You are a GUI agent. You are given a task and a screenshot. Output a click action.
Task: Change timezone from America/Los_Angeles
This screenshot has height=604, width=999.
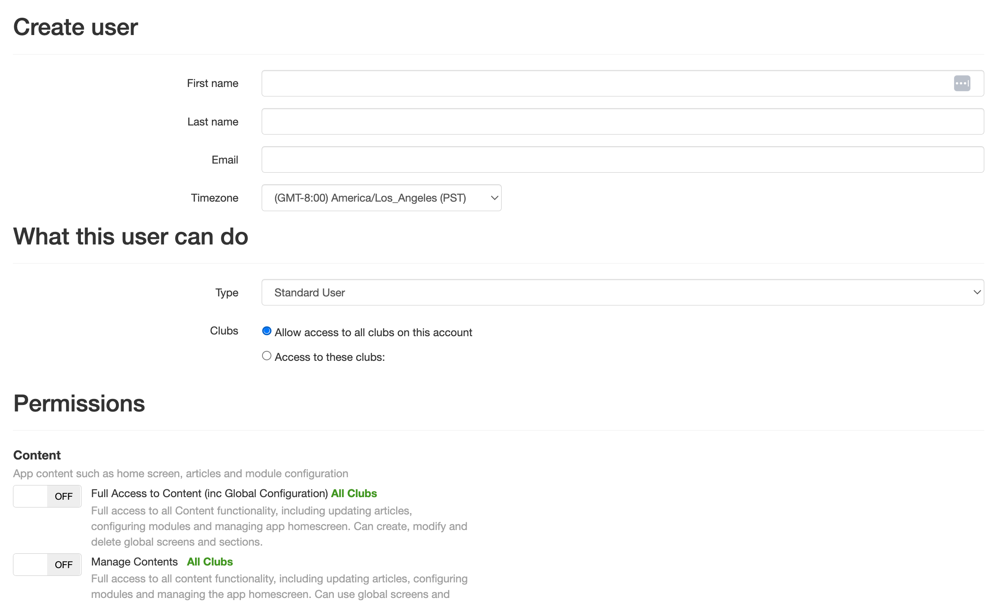pyautogui.click(x=381, y=198)
